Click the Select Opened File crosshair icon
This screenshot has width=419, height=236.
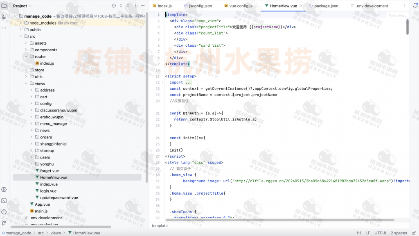click(114, 6)
